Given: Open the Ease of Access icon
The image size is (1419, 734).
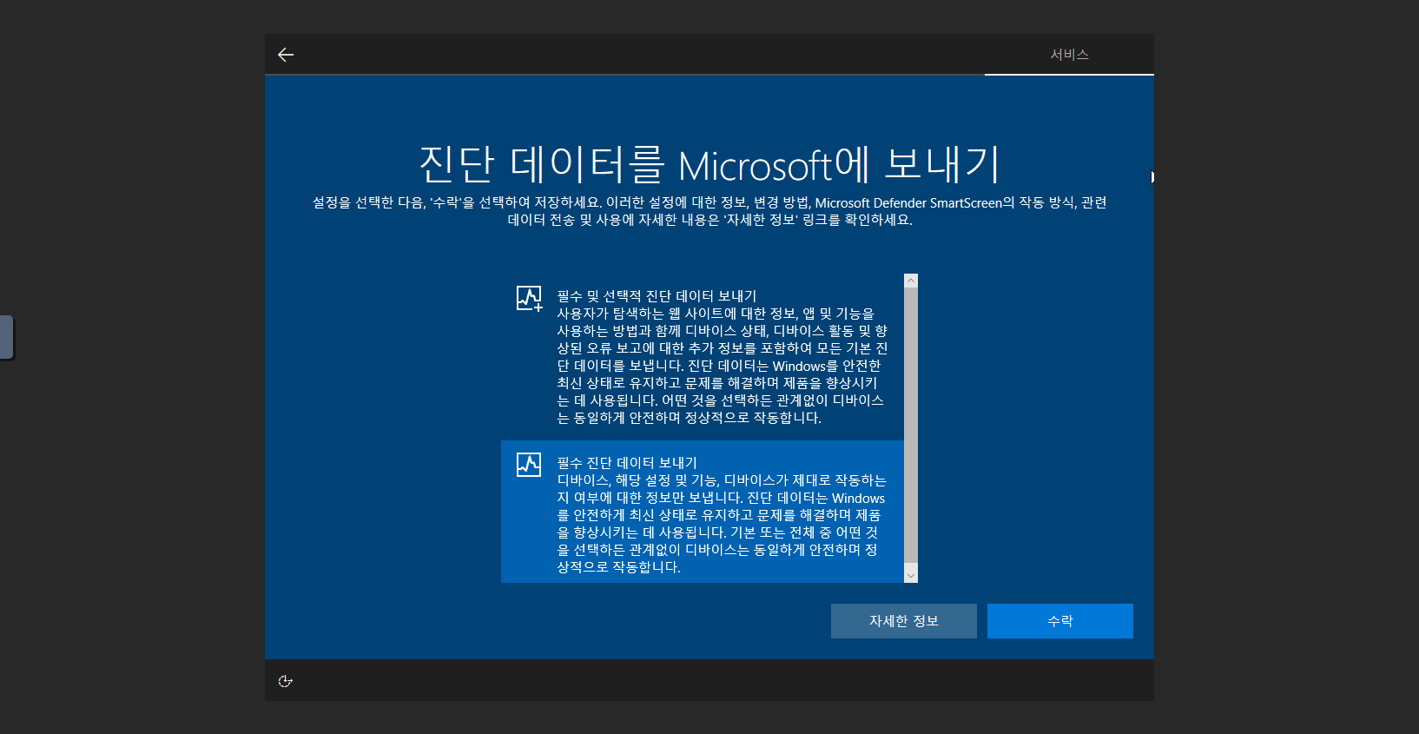Looking at the screenshot, I should tap(285, 681).
